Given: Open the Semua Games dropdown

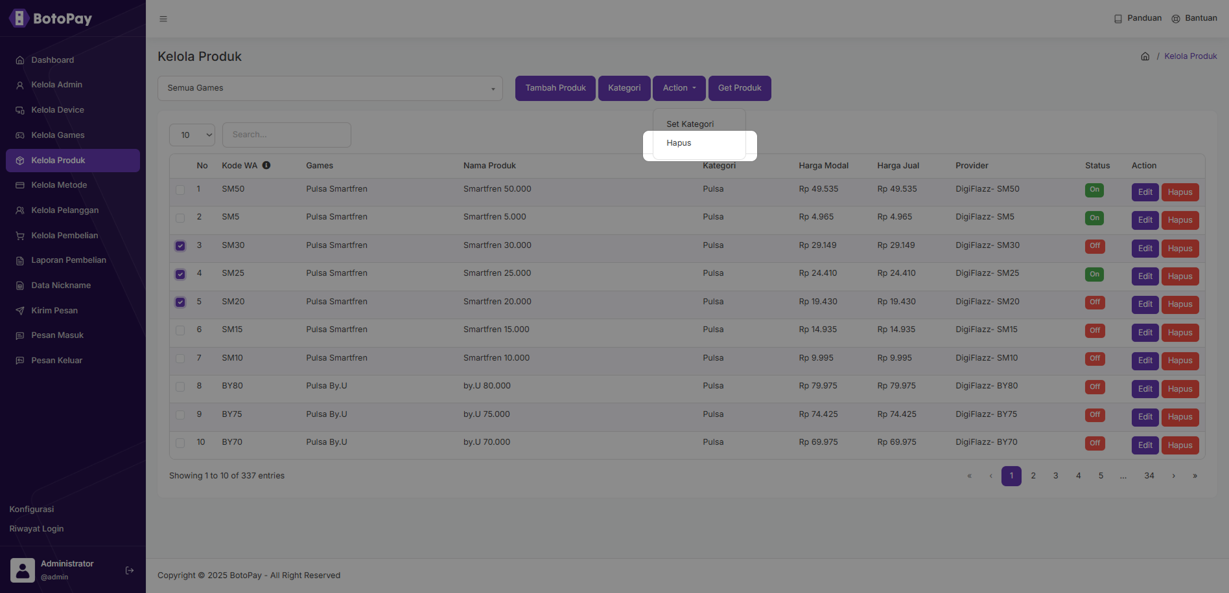Looking at the screenshot, I should [x=330, y=88].
